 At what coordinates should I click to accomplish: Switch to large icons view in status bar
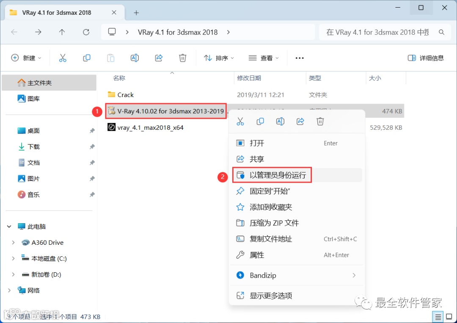click(449, 317)
